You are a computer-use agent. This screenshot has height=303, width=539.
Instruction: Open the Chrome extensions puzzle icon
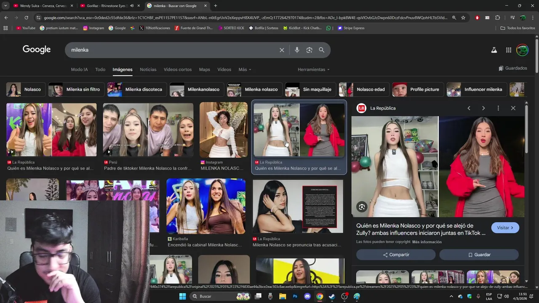tap(498, 18)
